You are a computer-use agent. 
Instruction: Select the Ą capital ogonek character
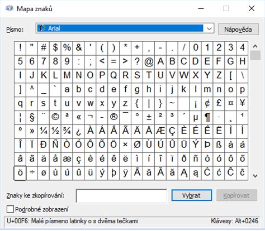[183, 172]
